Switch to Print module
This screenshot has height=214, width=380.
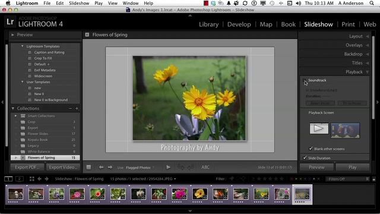348,24
